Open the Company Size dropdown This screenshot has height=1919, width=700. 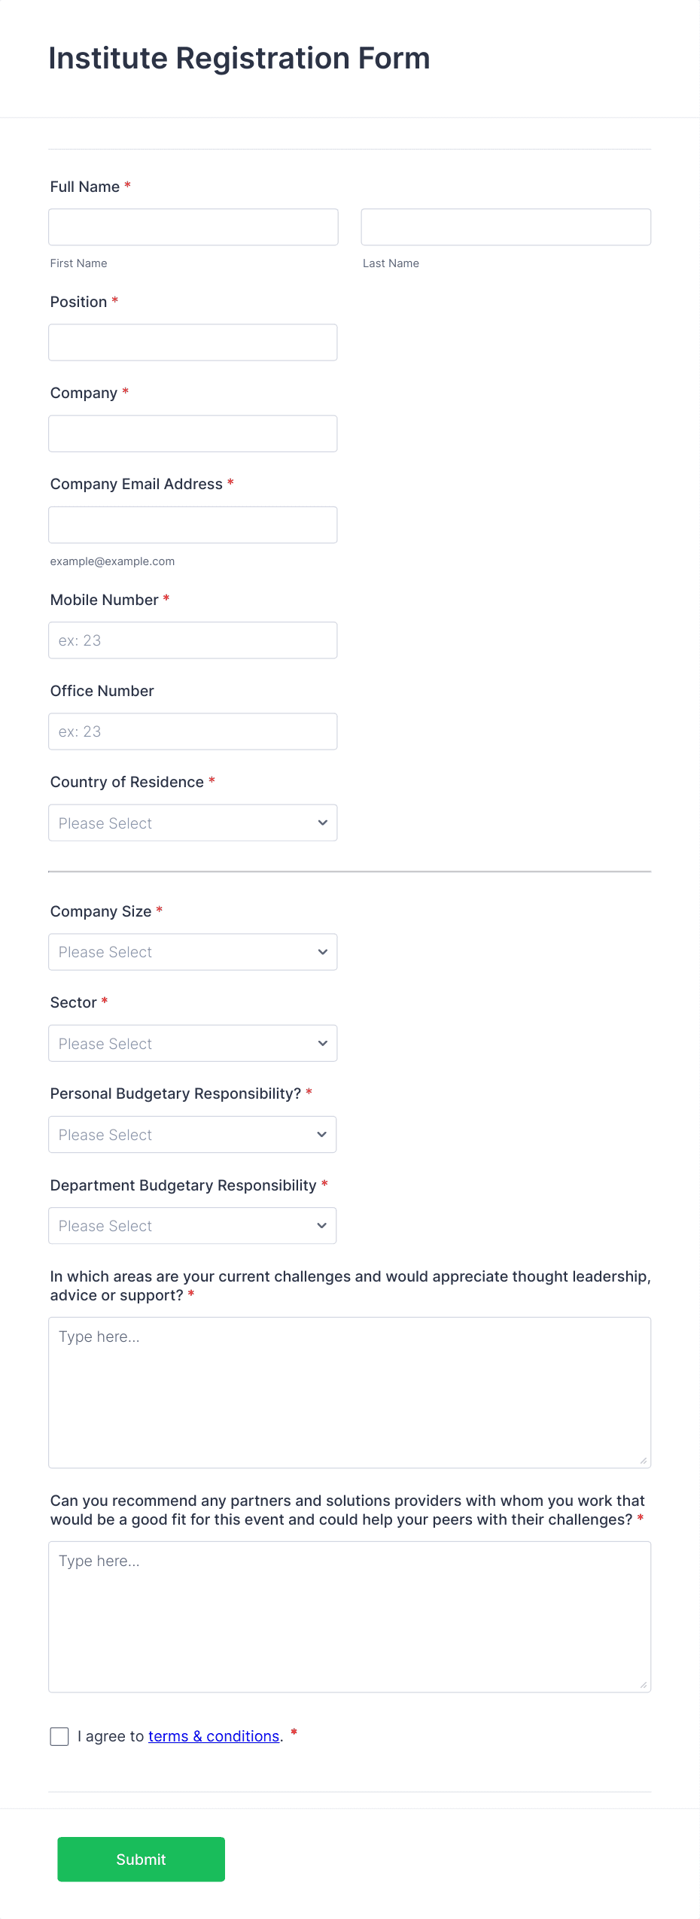point(193,951)
